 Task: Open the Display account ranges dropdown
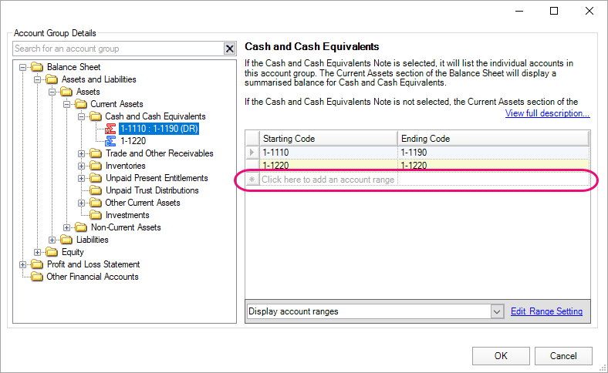(x=498, y=311)
